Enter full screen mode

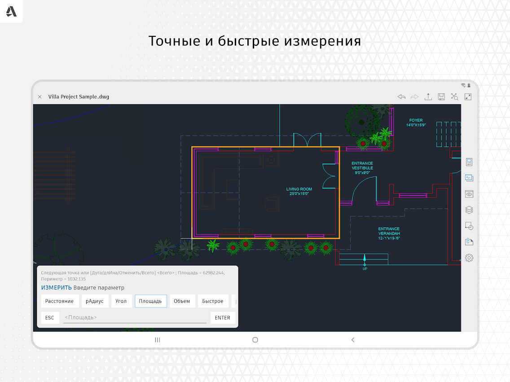click(468, 97)
